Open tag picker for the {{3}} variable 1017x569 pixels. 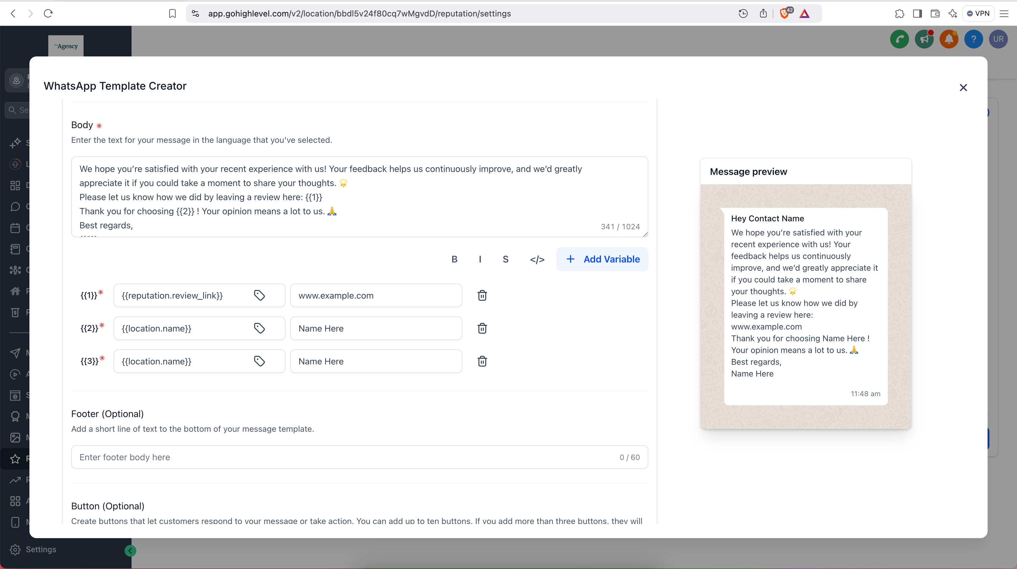(259, 361)
